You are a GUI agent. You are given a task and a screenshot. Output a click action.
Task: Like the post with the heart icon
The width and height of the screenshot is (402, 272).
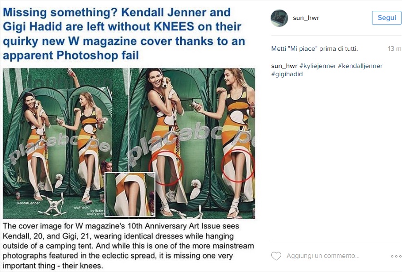(276, 256)
